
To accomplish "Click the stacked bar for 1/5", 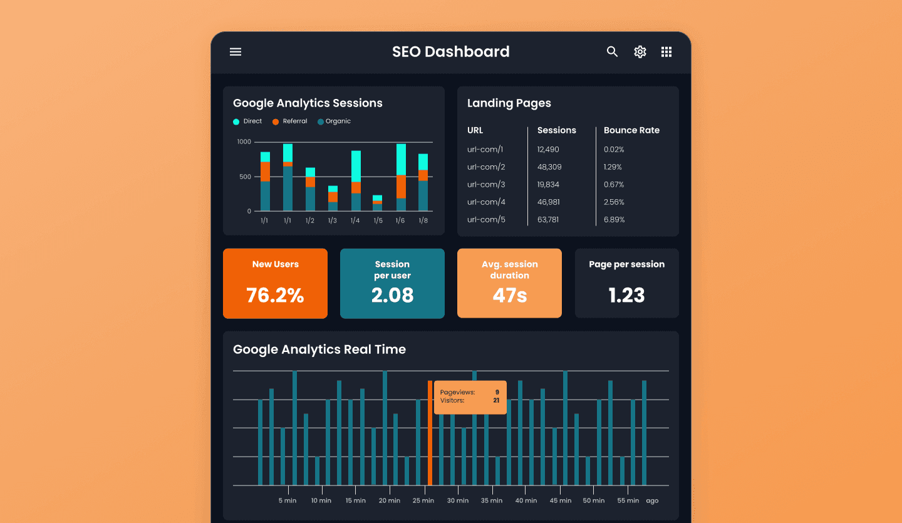I will [377, 203].
